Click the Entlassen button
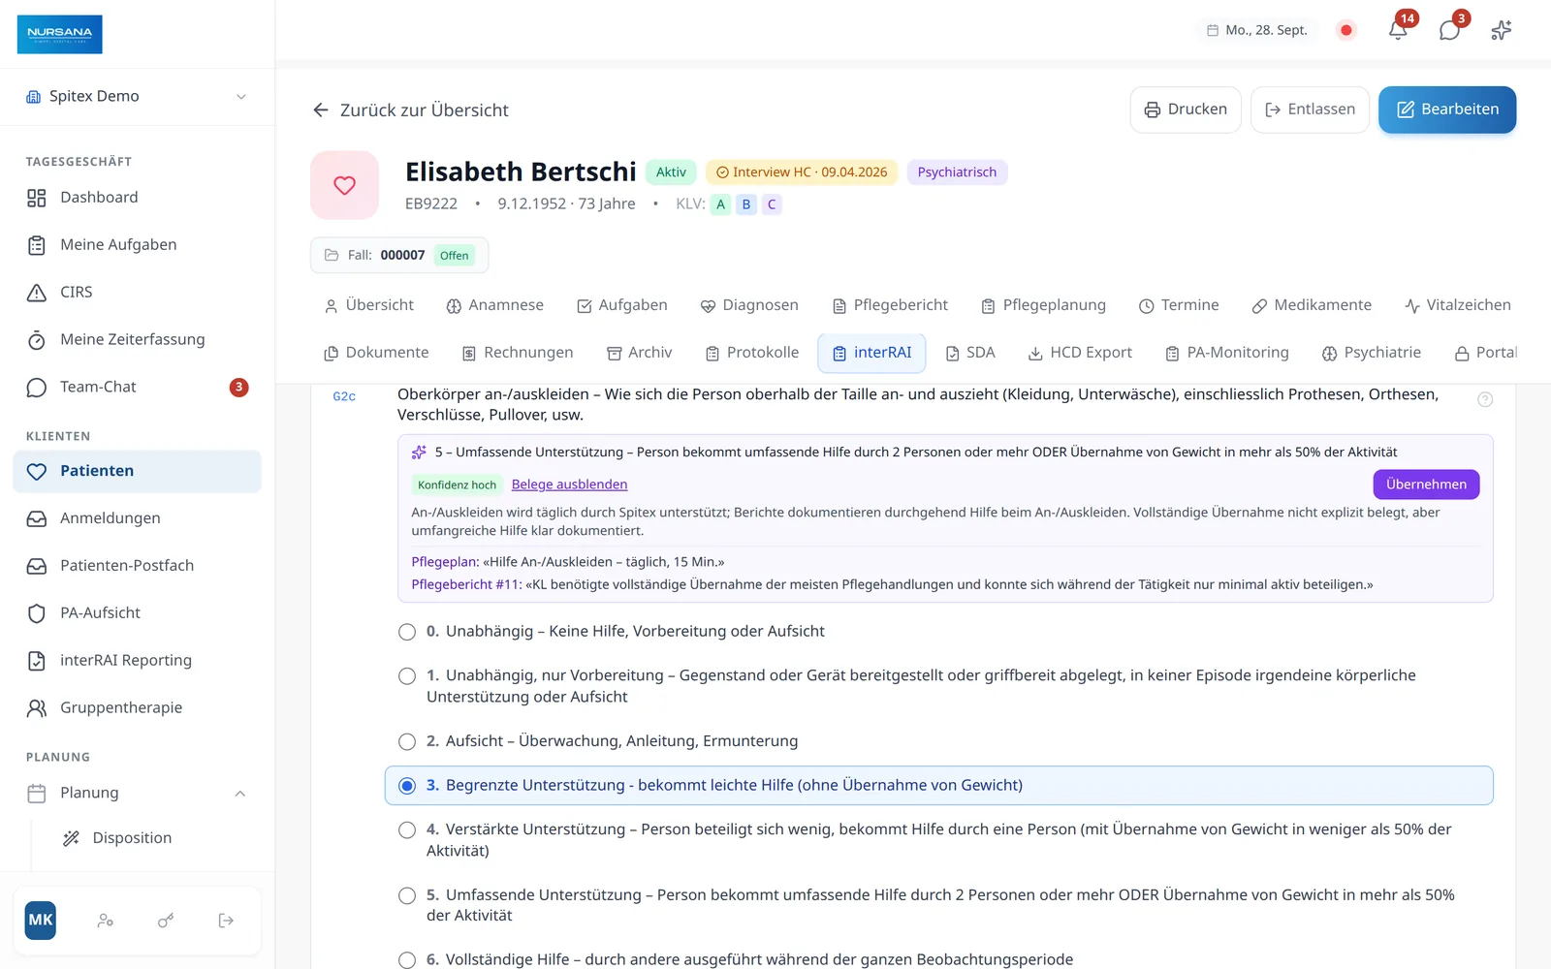Image resolution: width=1551 pixels, height=969 pixels. click(1310, 109)
